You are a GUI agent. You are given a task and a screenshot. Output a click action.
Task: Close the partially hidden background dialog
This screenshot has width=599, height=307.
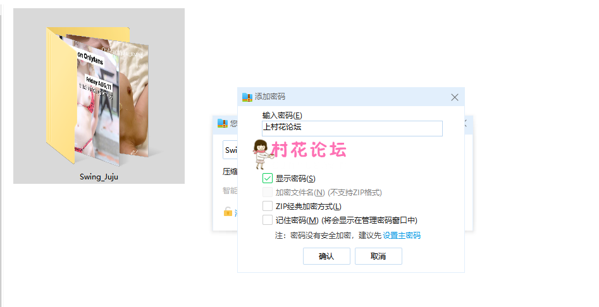click(466, 123)
